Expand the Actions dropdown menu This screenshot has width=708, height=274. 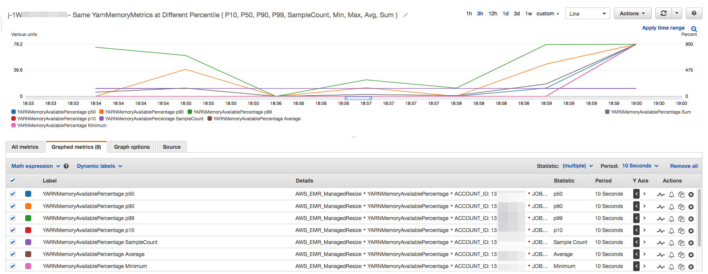[632, 13]
